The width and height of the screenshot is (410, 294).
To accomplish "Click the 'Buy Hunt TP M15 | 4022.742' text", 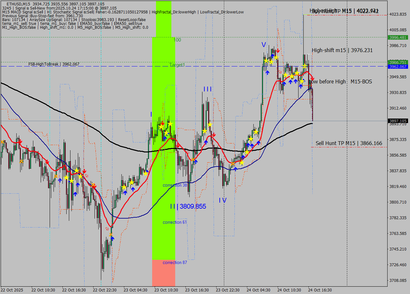I will [341, 11].
